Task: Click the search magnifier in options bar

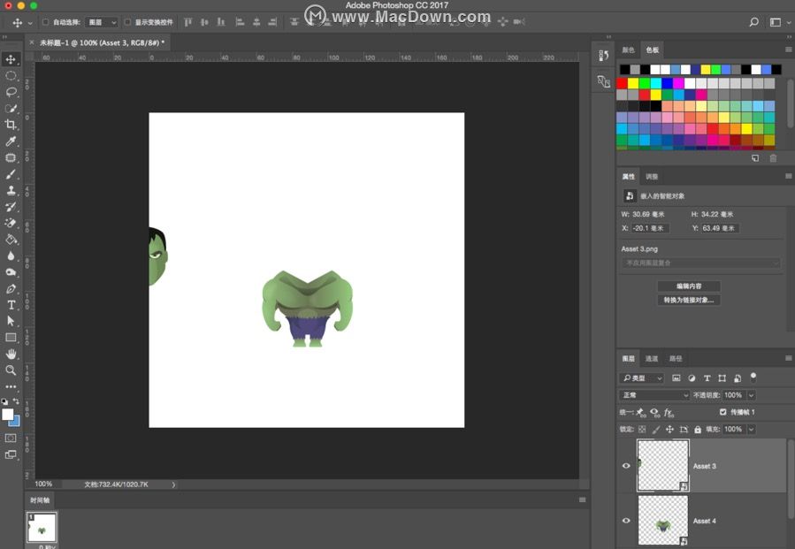Action: tap(754, 22)
